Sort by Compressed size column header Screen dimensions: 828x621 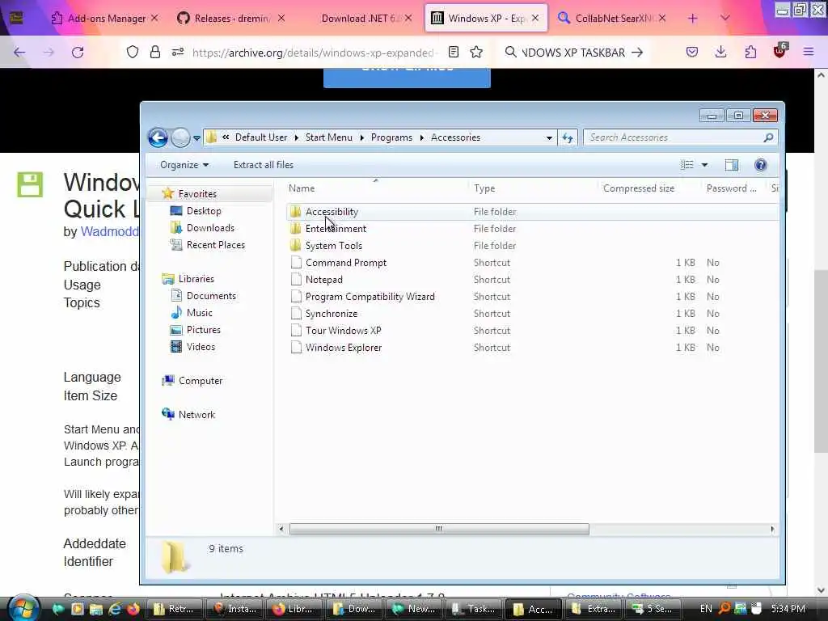pyautogui.click(x=639, y=188)
